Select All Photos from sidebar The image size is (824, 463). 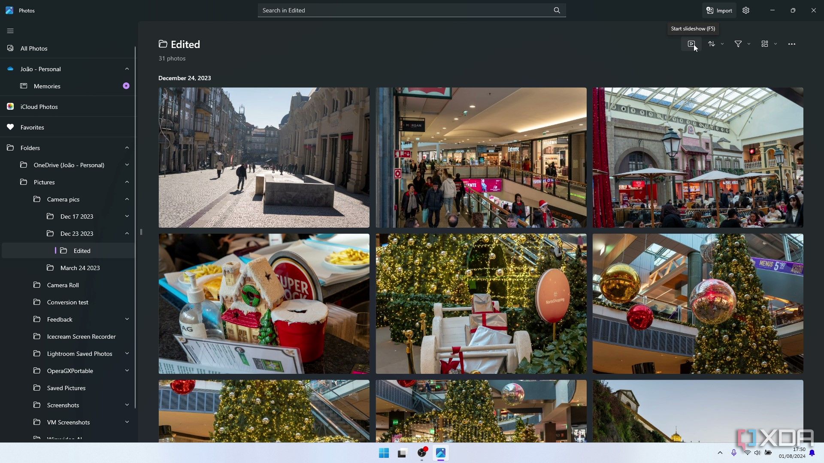[34, 48]
